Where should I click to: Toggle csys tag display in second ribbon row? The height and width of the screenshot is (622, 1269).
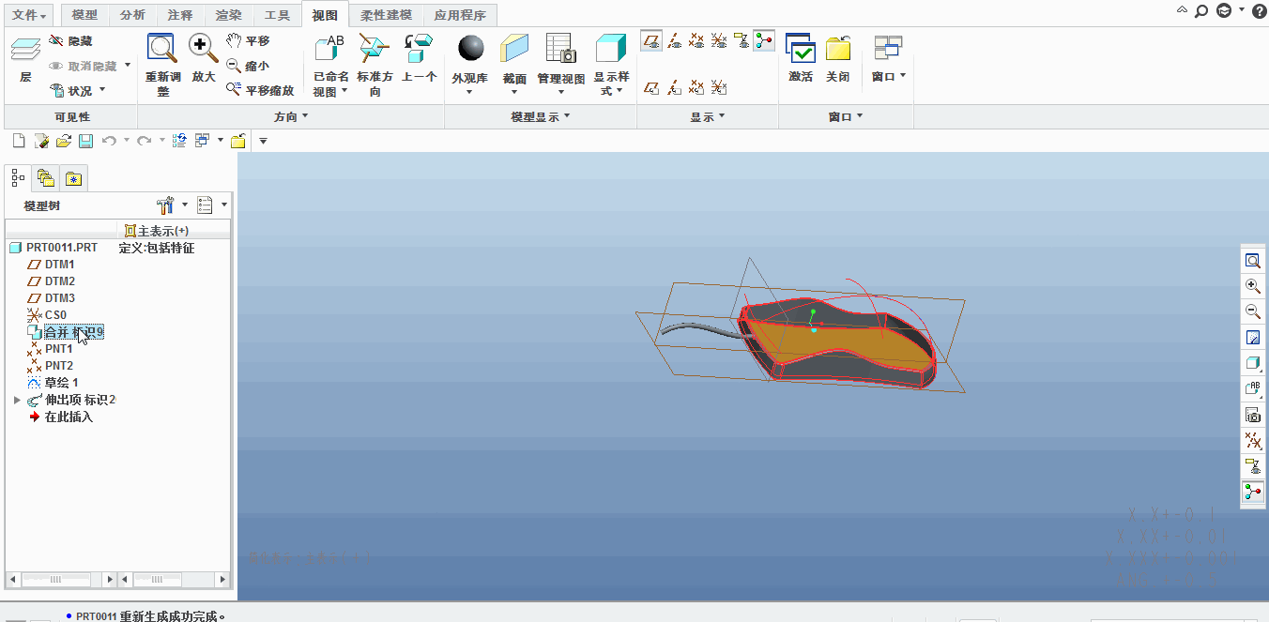(719, 87)
